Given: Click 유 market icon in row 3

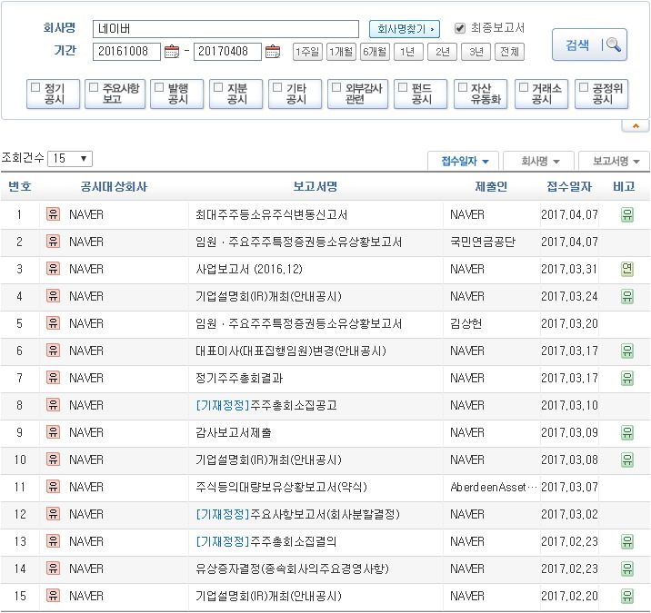Looking at the screenshot, I should pyautogui.click(x=53, y=269).
